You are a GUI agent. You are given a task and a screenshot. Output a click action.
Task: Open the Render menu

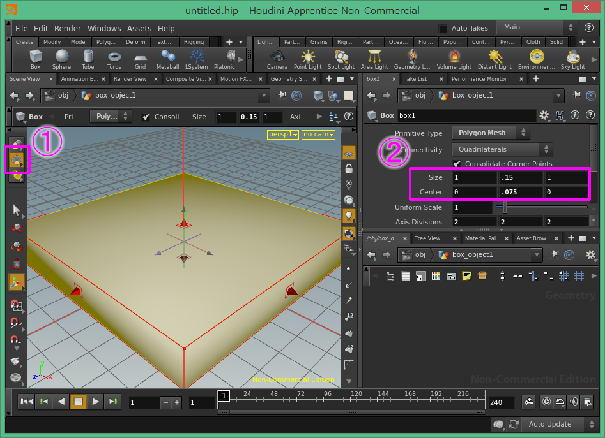[68, 28]
